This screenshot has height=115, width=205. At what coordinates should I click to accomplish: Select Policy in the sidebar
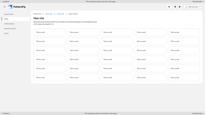[6, 19]
